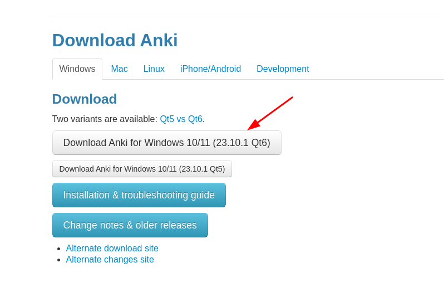Visit the Alternate download site link

(x=112, y=249)
